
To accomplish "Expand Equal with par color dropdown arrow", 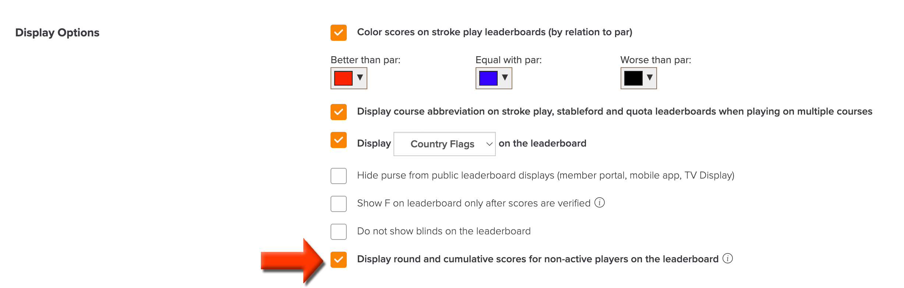I will (505, 78).
